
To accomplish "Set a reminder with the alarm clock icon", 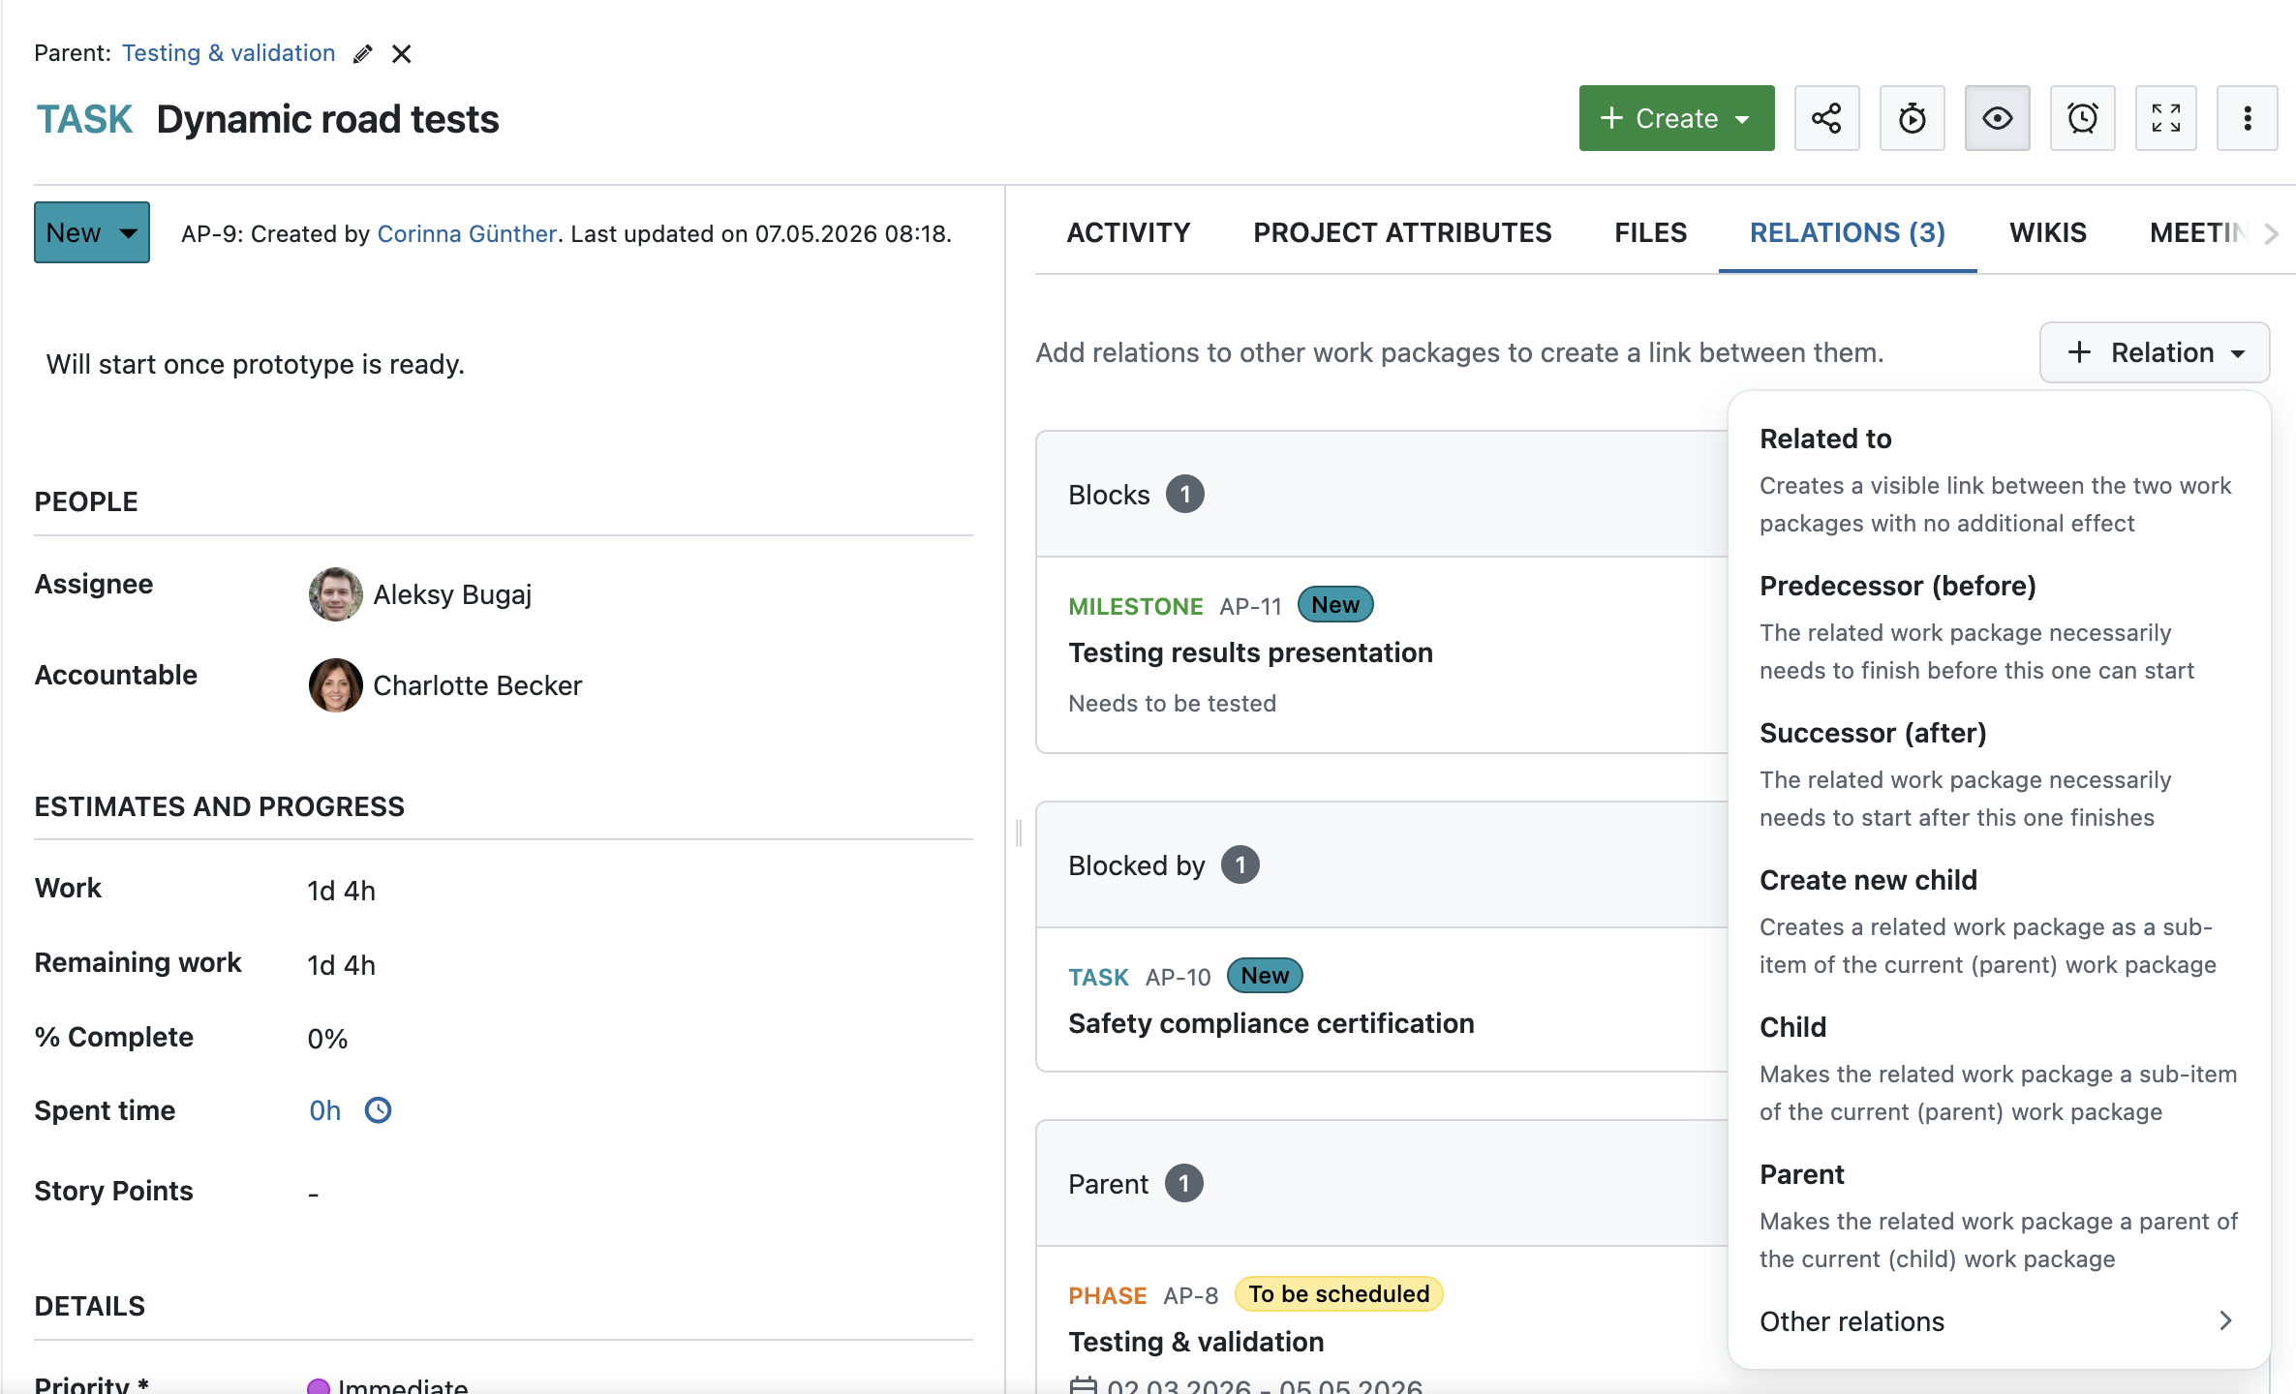I will click(x=2082, y=118).
